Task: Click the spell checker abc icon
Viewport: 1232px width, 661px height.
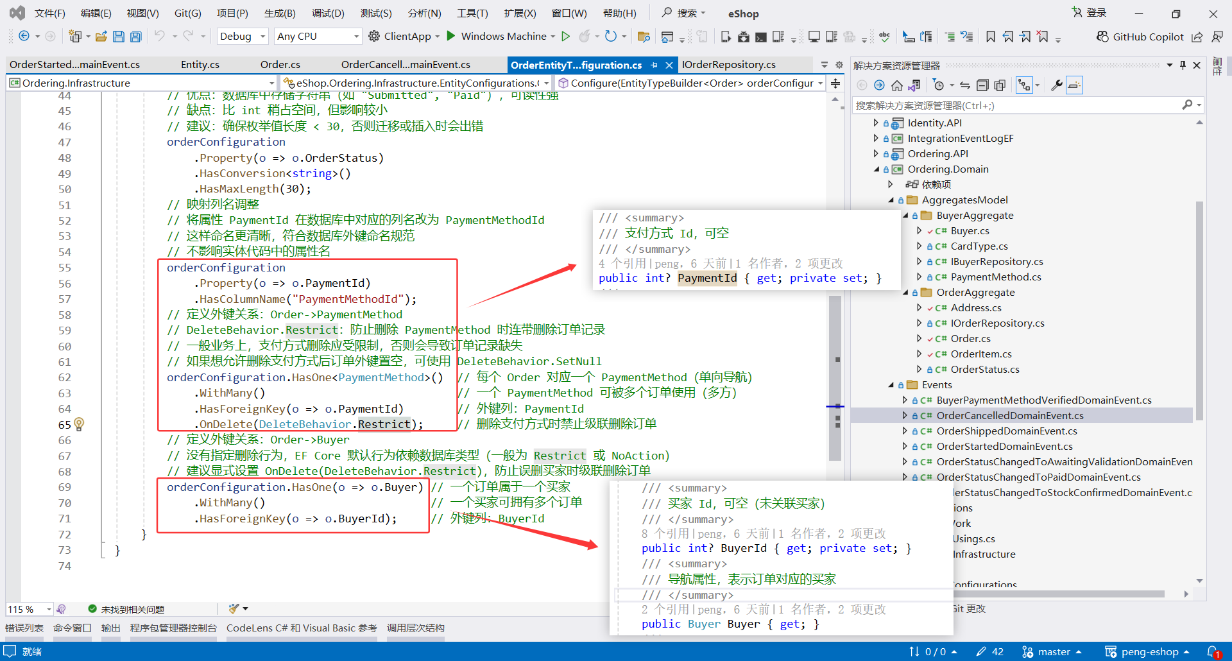Action: [884, 37]
